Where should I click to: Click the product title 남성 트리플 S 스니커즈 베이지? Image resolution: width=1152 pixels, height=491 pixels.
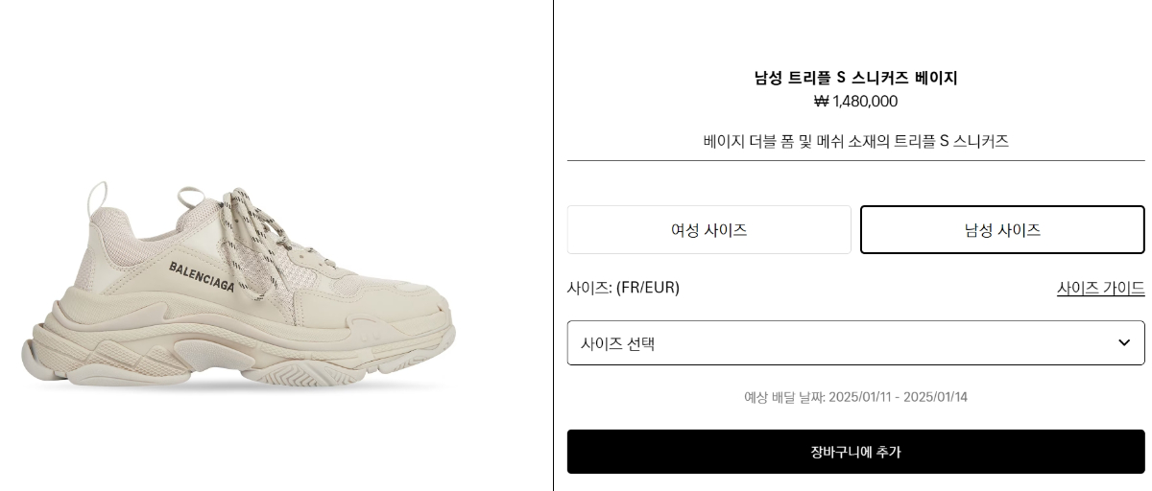[x=855, y=78]
